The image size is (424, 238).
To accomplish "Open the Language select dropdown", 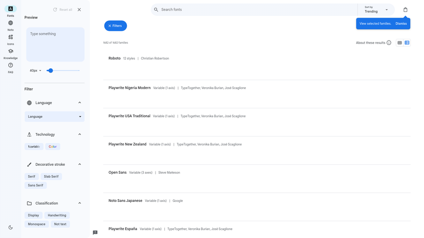I will [54, 116].
